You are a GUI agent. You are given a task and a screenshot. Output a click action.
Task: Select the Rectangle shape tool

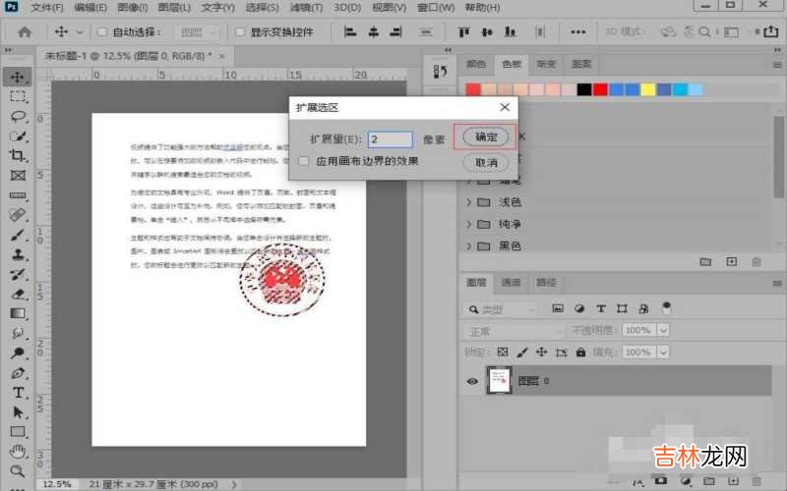18,431
